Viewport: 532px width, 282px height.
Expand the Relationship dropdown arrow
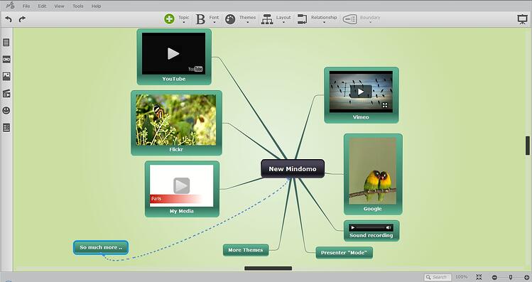[x=324, y=23]
